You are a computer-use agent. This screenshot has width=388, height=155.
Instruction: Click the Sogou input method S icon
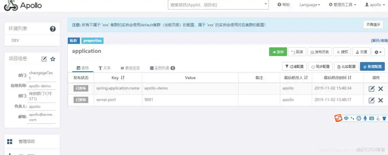pos(338,118)
